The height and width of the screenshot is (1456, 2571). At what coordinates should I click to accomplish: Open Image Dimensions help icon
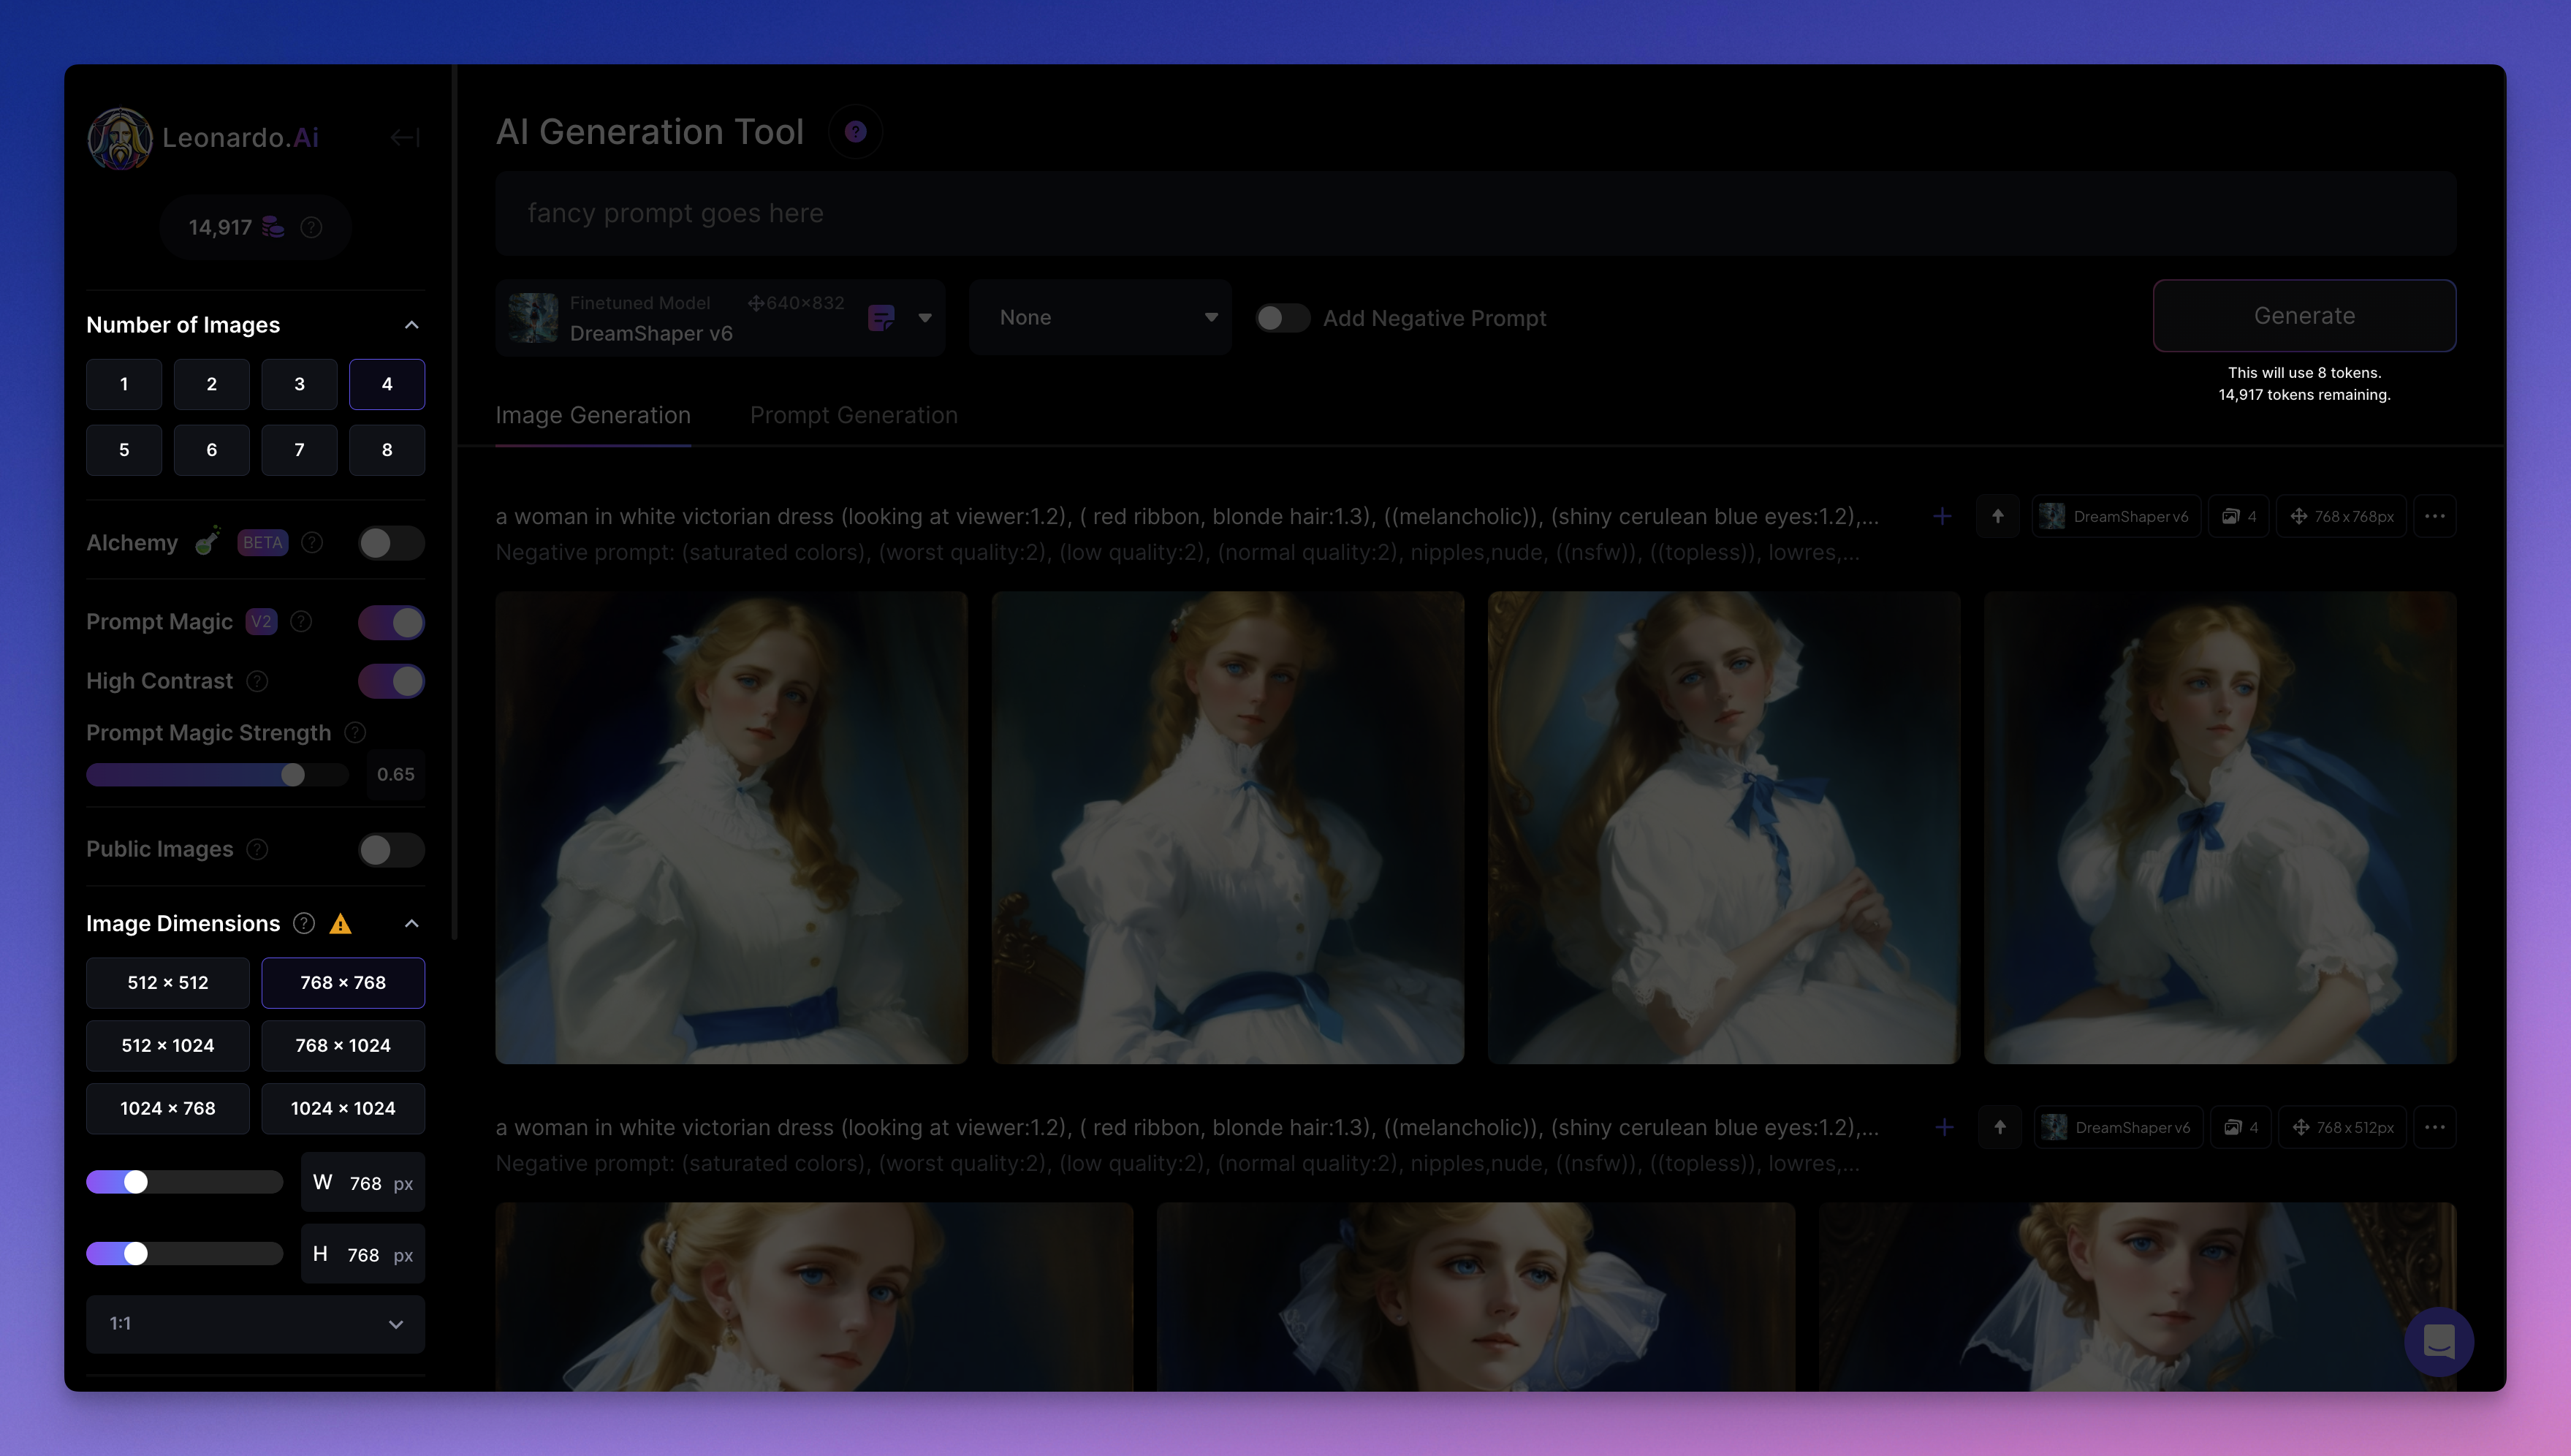304,923
